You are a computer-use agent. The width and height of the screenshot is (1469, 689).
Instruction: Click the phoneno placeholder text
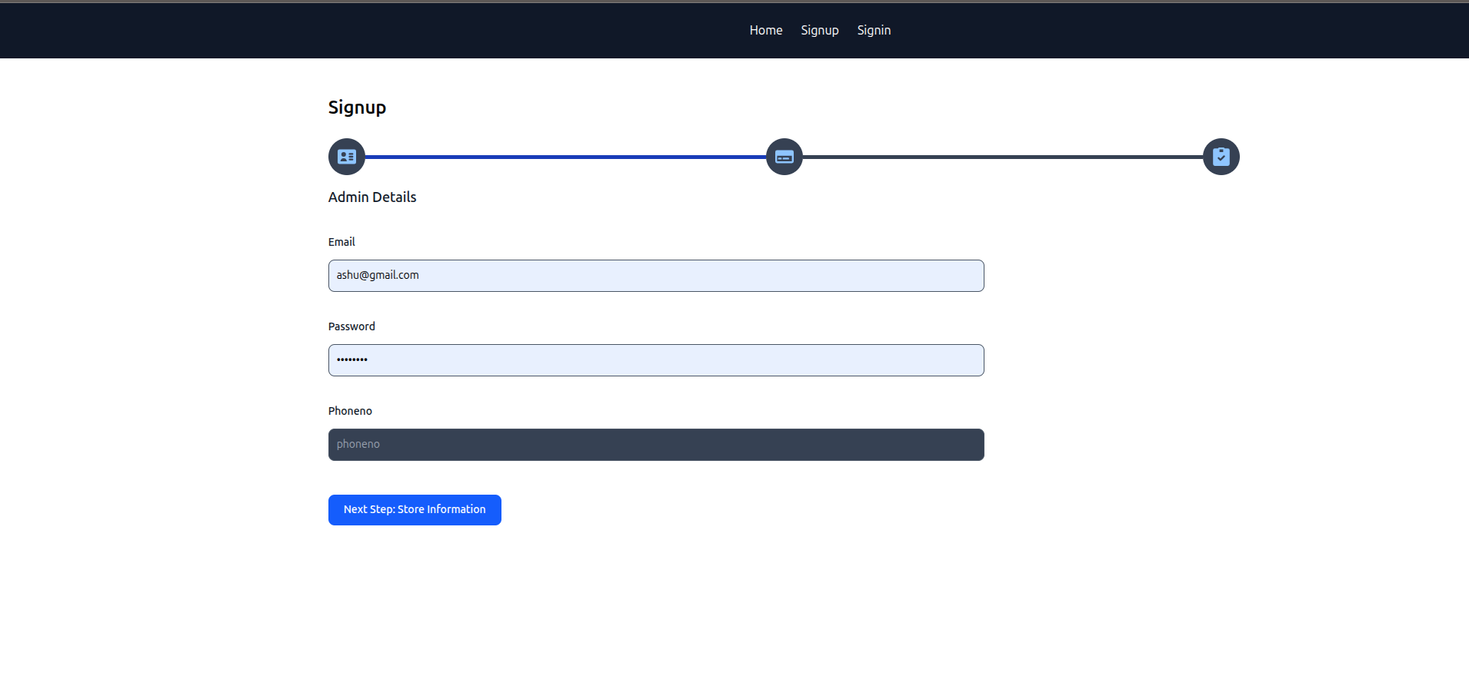(x=358, y=444)
